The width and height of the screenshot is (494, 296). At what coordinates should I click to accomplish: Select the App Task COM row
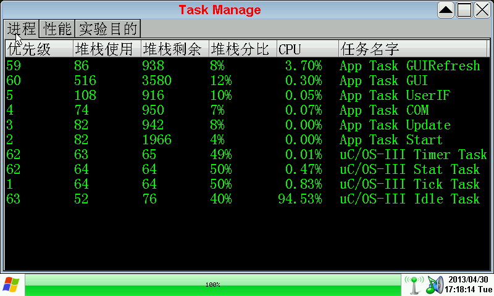click(246, 110)
